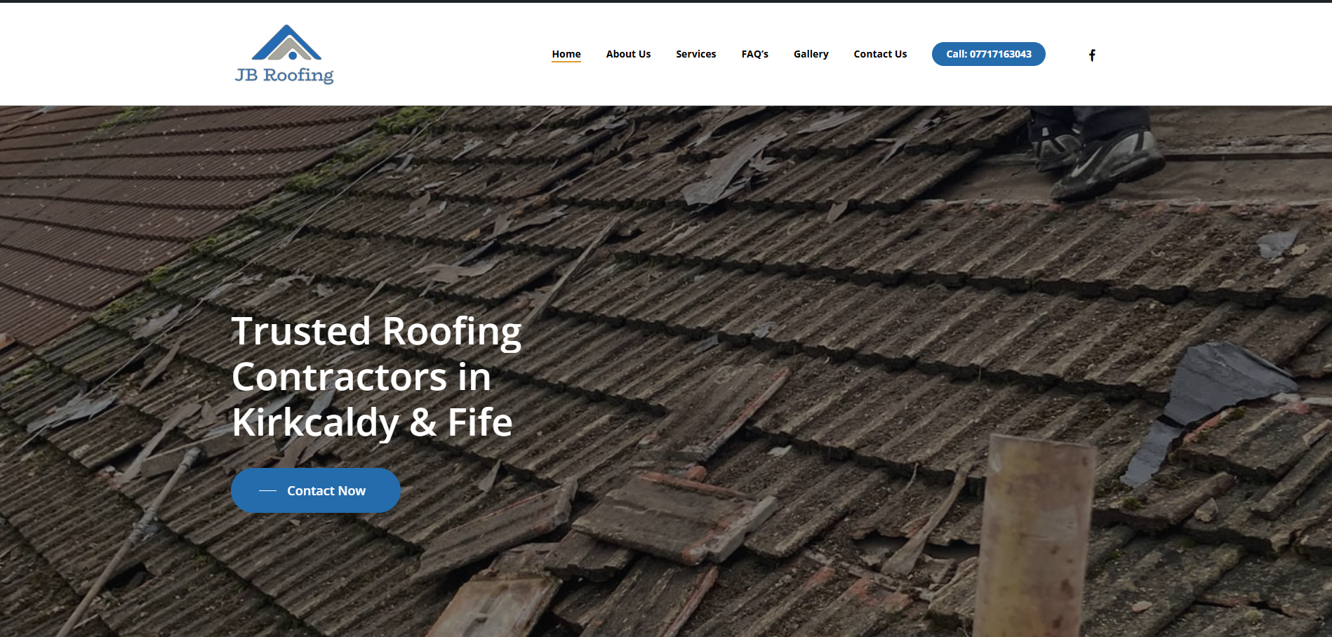Click the Contractors in headline line
This screenshot has width=1332, height=637.
[x=361, y=377]
